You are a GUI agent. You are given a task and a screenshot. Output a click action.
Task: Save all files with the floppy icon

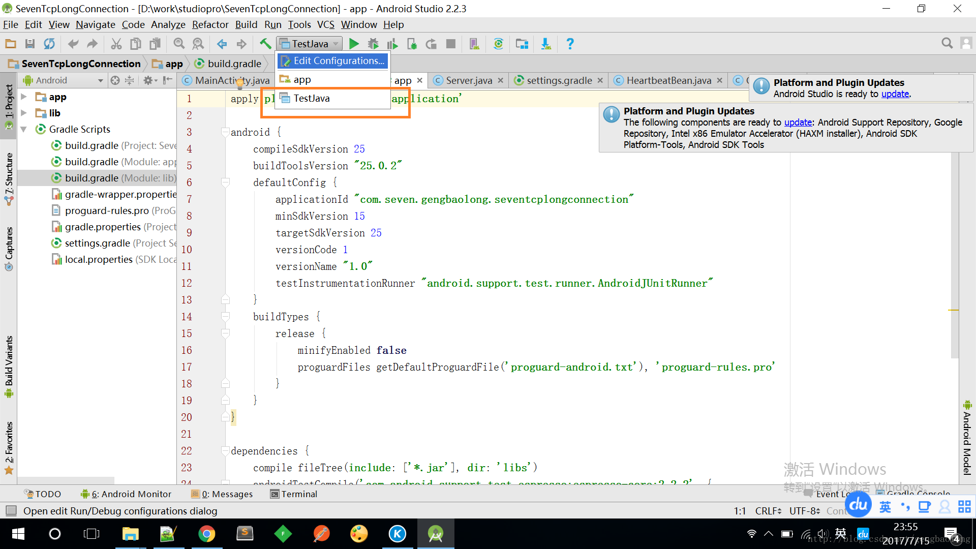coord(30,44)
